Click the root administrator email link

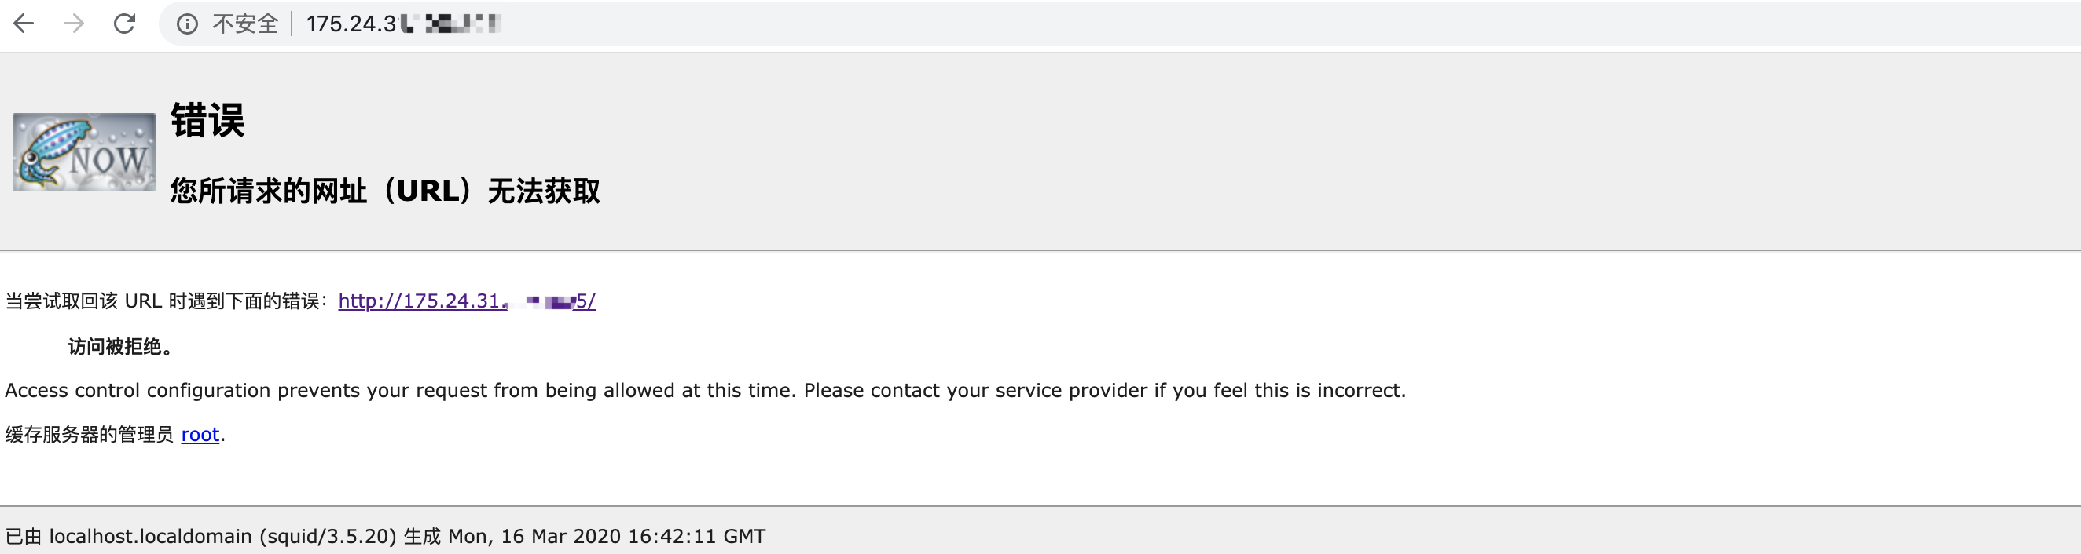coord(200,435)
